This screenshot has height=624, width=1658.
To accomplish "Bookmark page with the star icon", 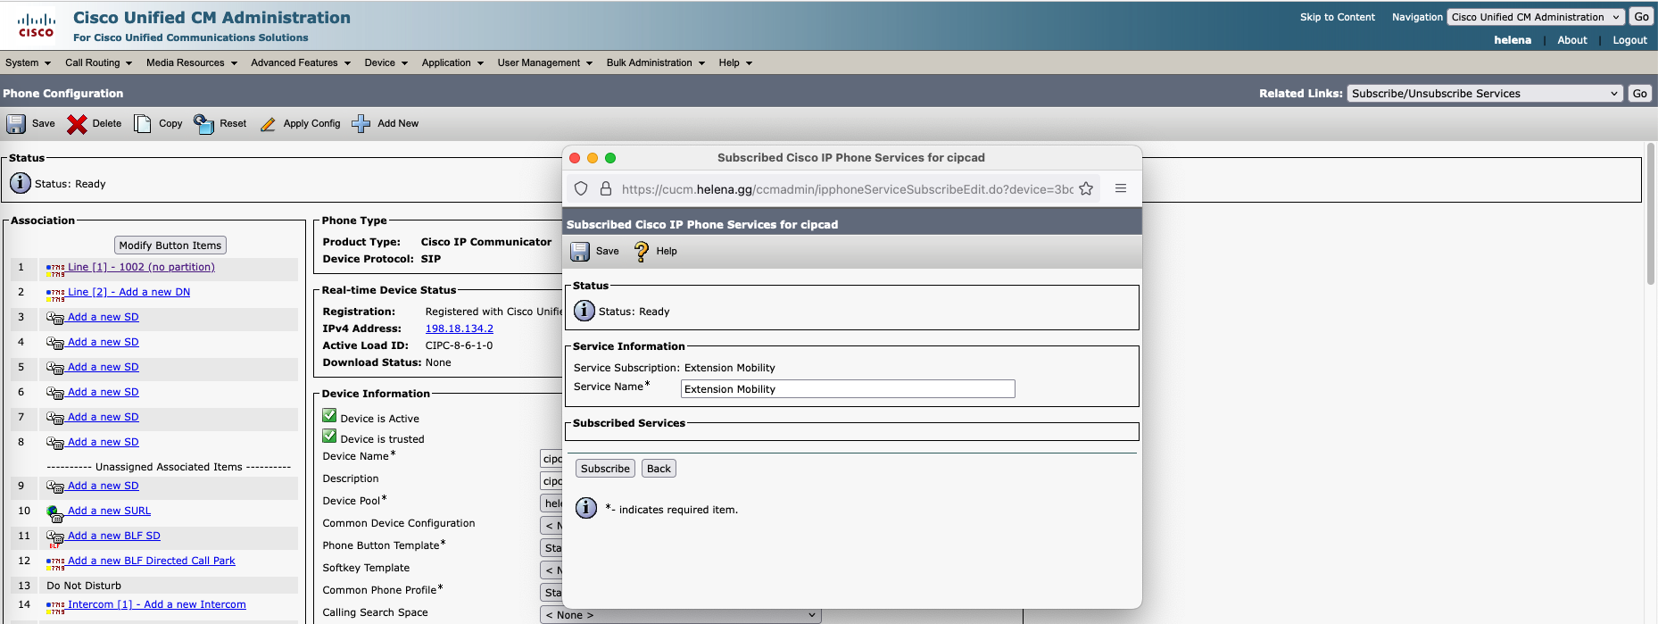I will click(1086, 189).
